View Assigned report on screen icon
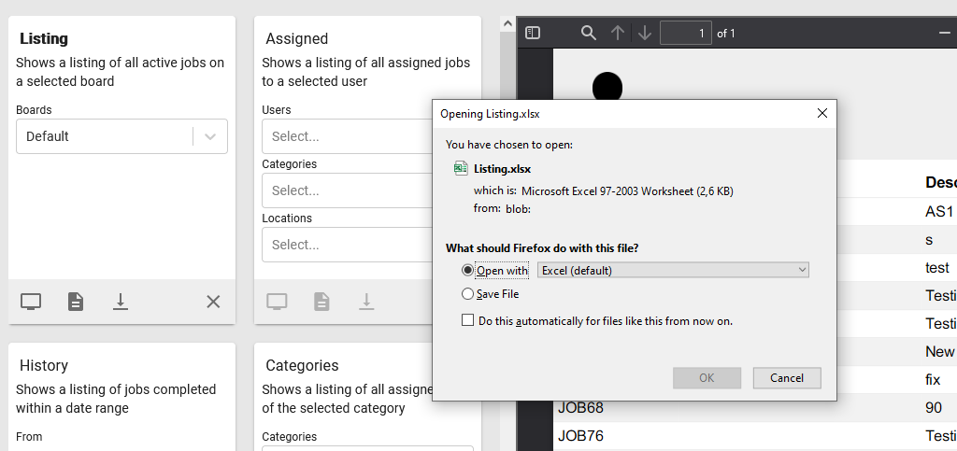This screenshot has height=451, width=957. pos(277,302)
